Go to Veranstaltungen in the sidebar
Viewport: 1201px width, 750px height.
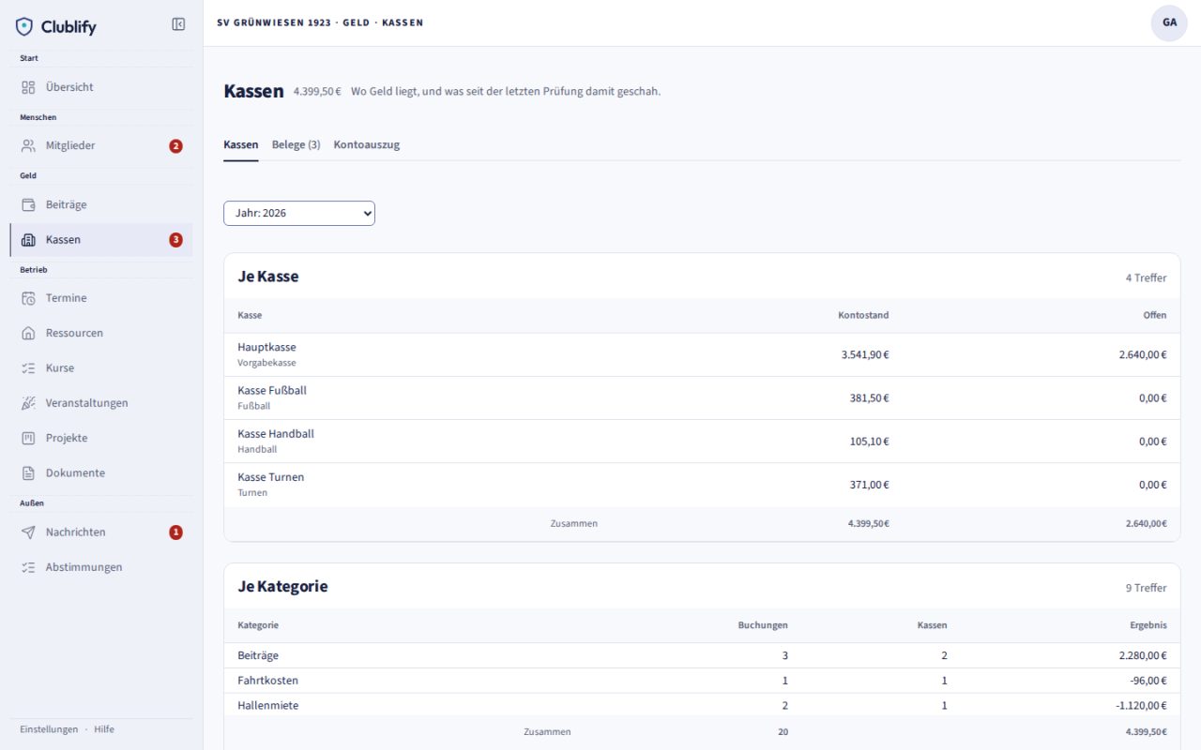click(x=101, y=403)
